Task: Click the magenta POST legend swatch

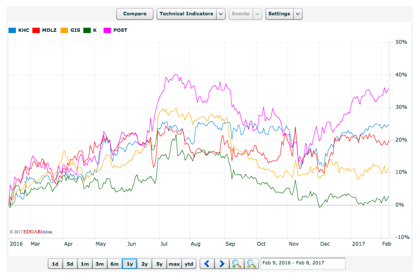Action: click(107, 30)
